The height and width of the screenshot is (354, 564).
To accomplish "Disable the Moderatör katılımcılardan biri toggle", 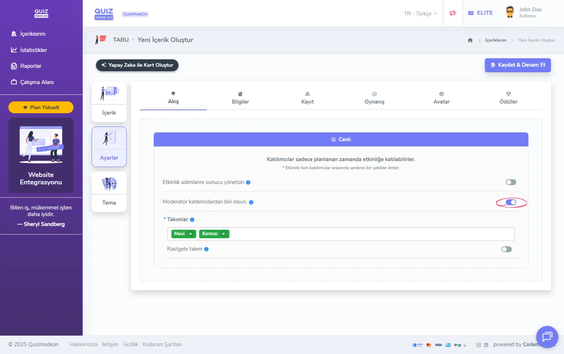I will tap(511, 202).
